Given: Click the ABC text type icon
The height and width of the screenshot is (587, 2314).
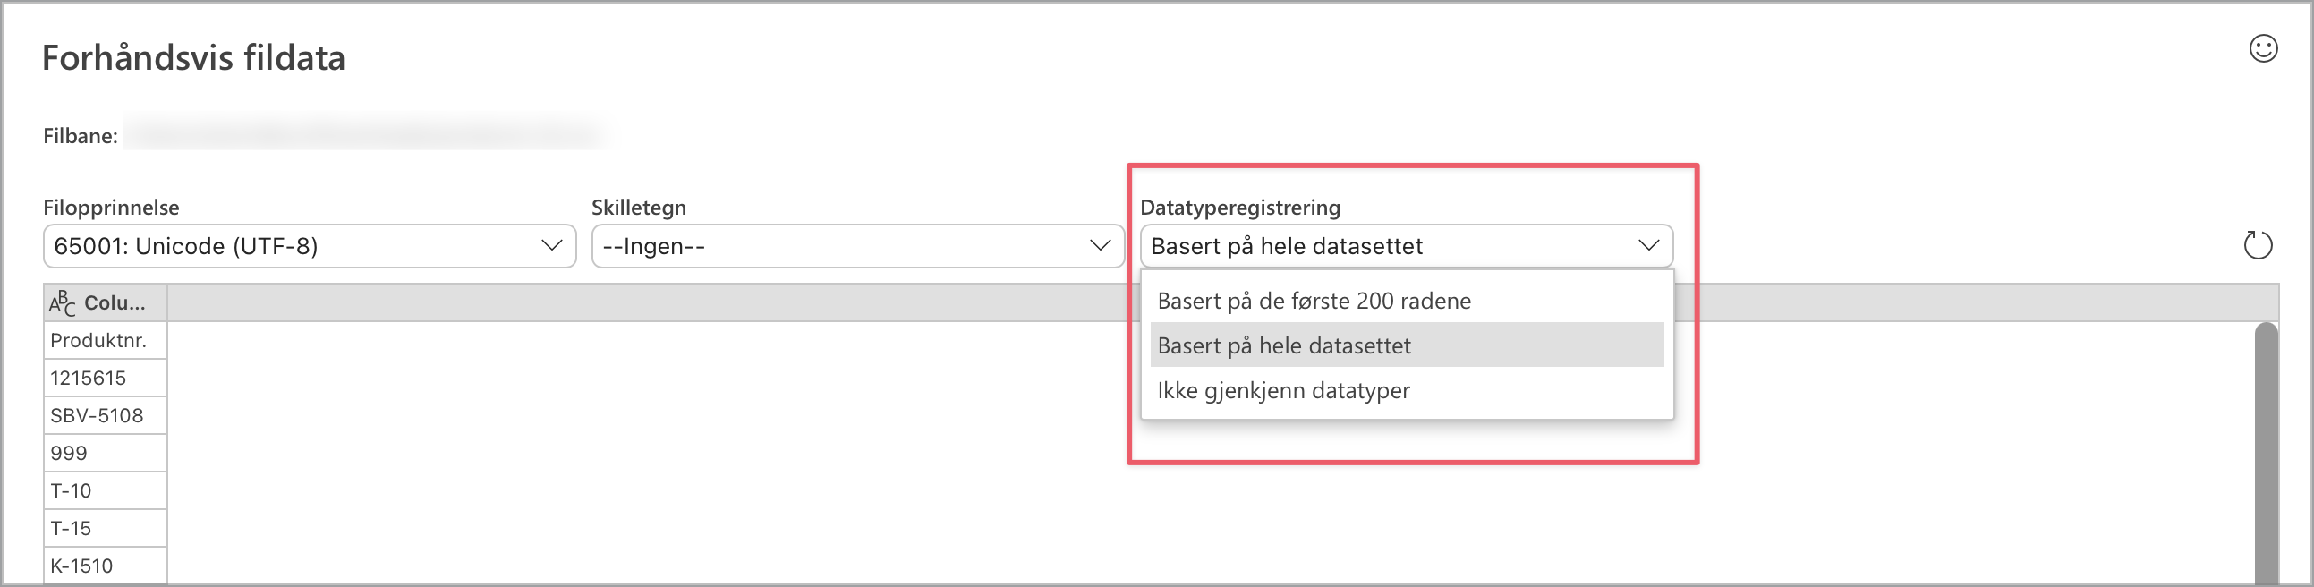Looking at the screenshot, I should point(62,303).
